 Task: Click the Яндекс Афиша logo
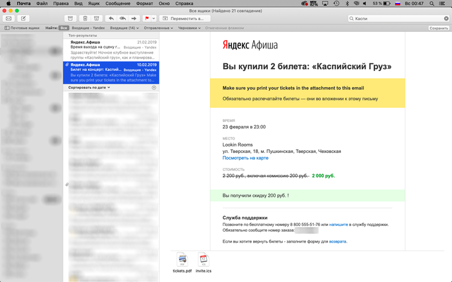click(250, 45)
